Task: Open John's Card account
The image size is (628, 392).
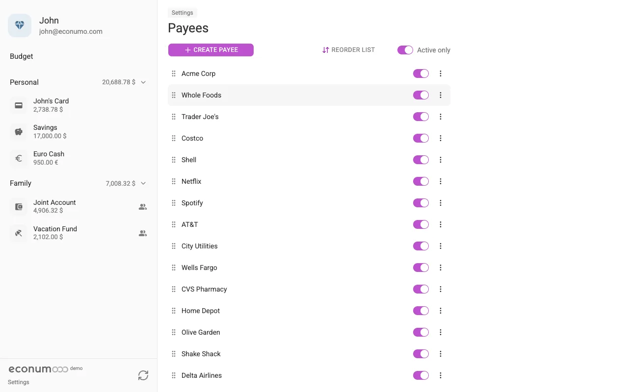Action: (78, 105)
